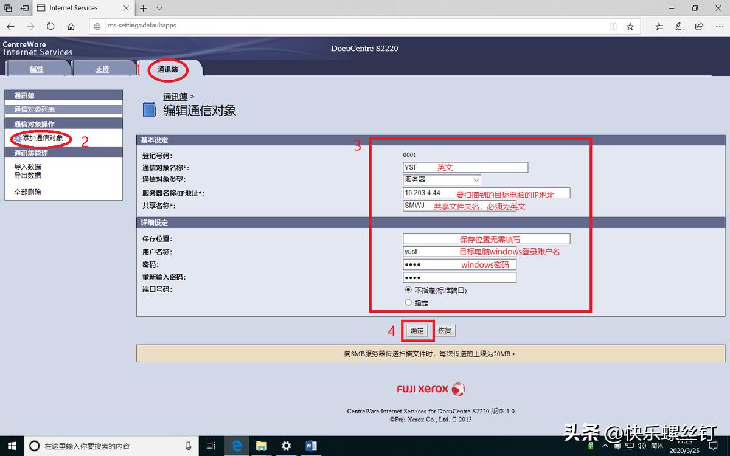
Task: Toggle the favorites star in the address bar
Action: point(630,26)
